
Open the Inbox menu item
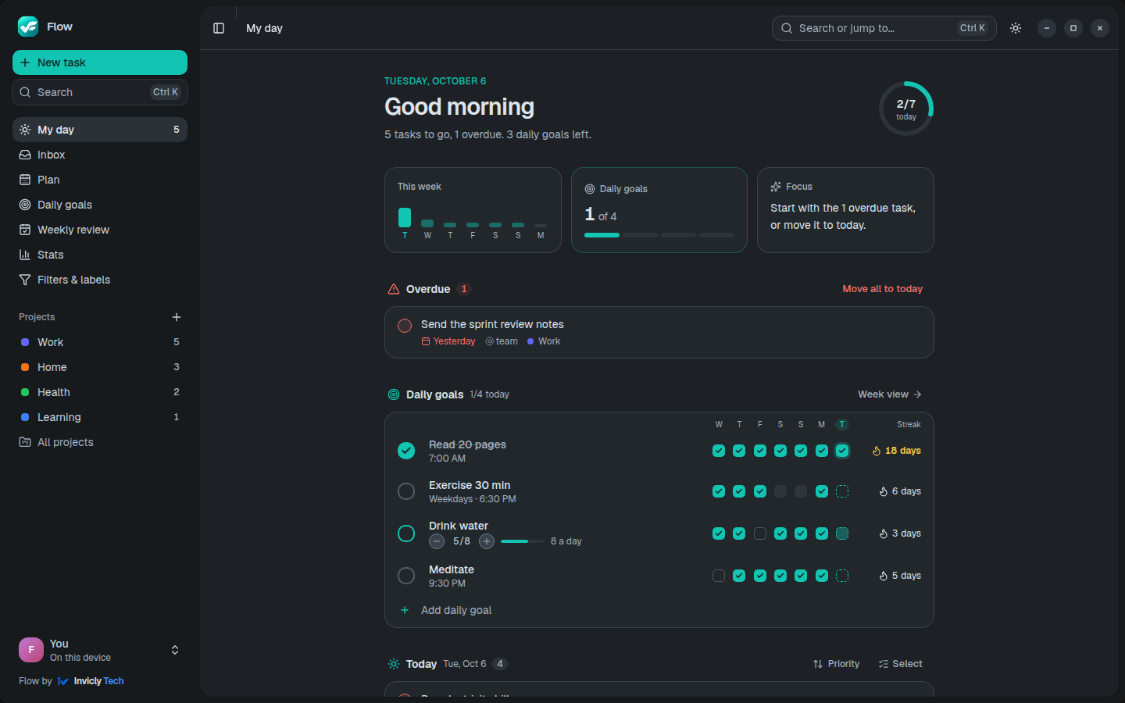click(100, 155)
